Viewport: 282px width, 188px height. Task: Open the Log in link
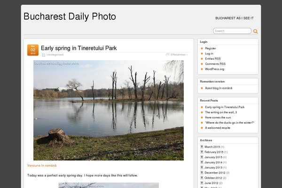[x=209, y=54]
